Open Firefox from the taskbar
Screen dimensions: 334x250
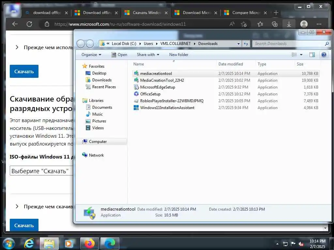click(x=90, y=243)
